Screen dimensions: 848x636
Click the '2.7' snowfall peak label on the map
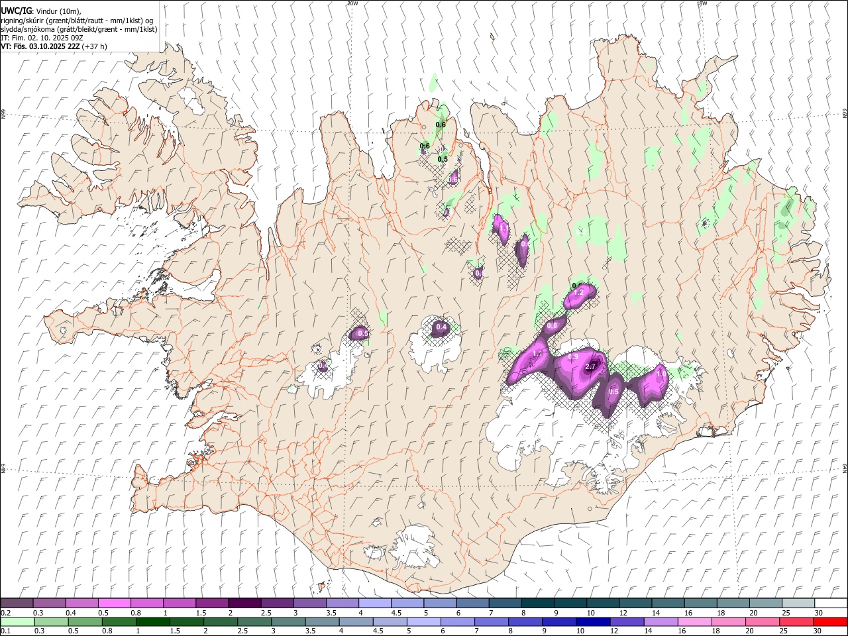(592, 366)
